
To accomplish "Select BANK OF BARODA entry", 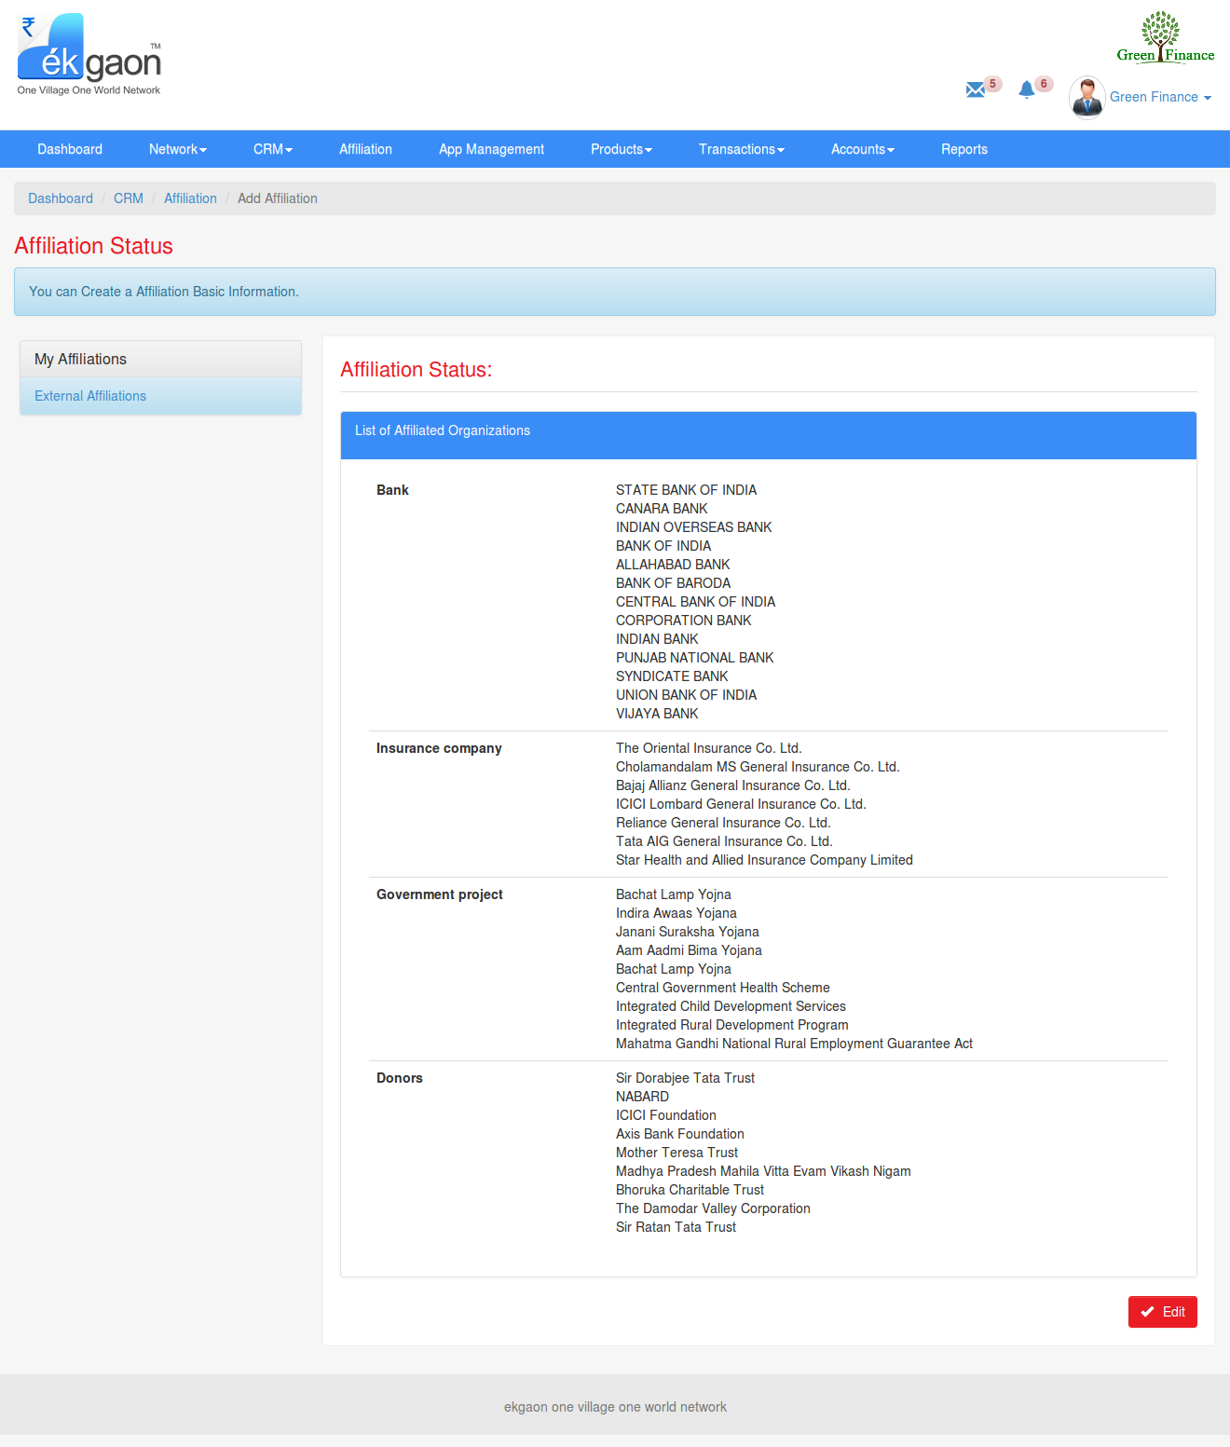I will tap(673, 583).
